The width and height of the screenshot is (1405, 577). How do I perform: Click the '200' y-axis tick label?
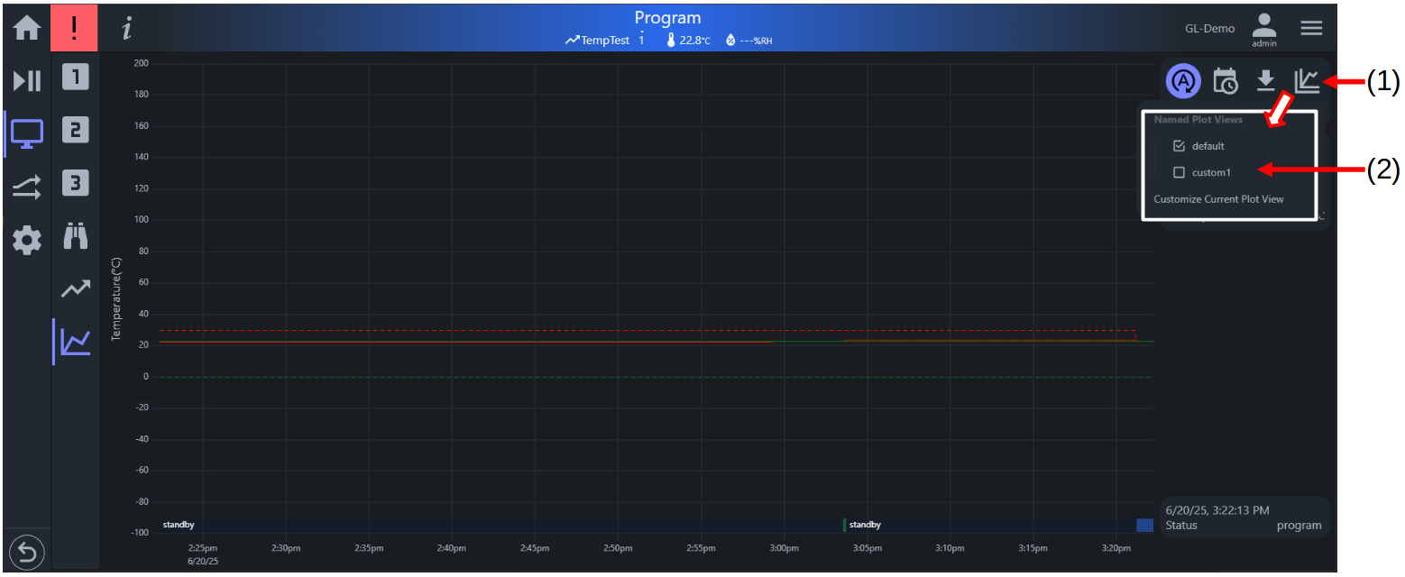(141, 63)
